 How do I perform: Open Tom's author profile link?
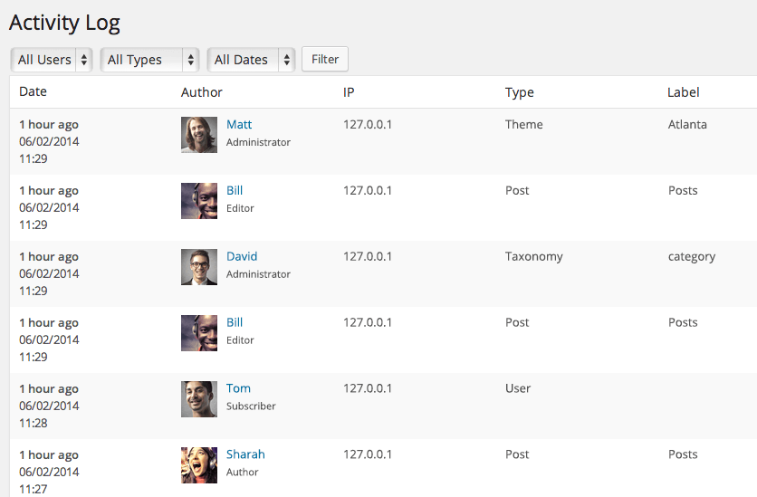238,388
